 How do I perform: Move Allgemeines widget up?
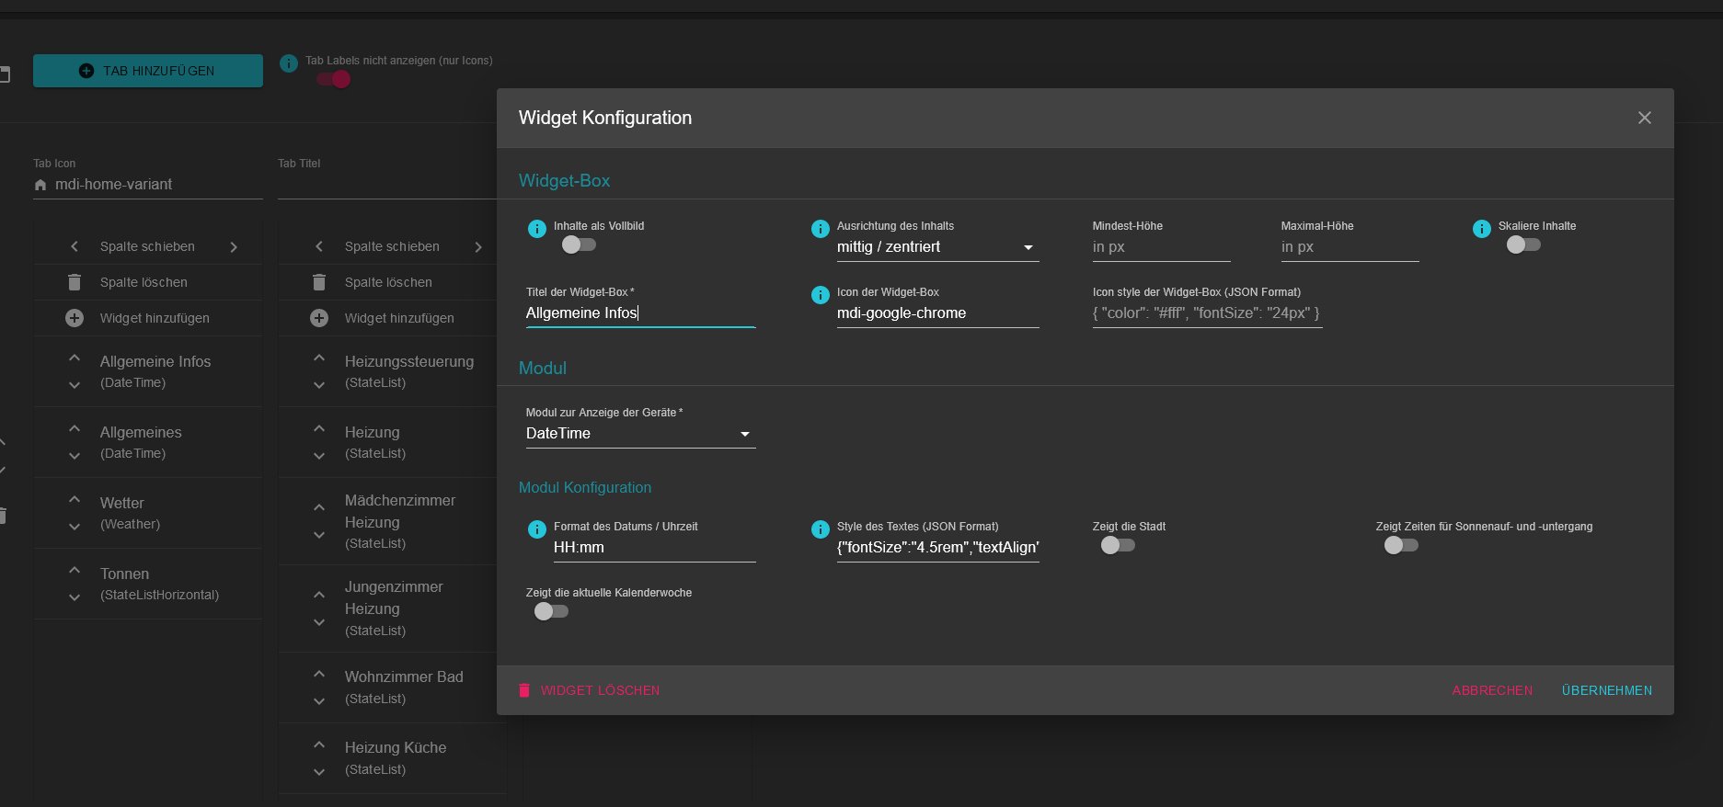(75, 428)
